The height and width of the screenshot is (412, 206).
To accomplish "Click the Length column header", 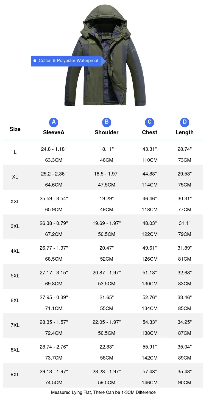I will tap(185, 132).
